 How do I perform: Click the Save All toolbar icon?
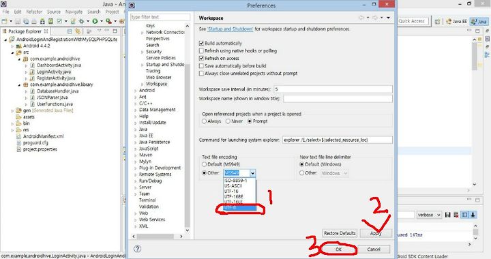(26, 21)
